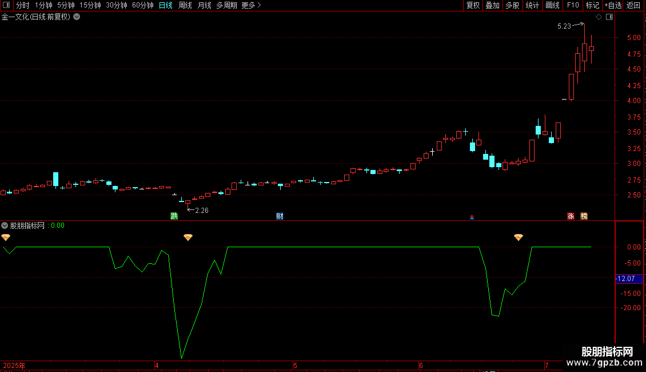This screenshot has height=372, width=646.
Task: Select the 30分钟 period
Action: pyautogui.click(x=116, y=5)
